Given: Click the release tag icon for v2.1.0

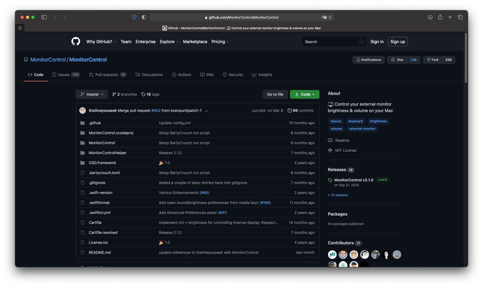Looking at the screenshot, I should pos(330,180).
